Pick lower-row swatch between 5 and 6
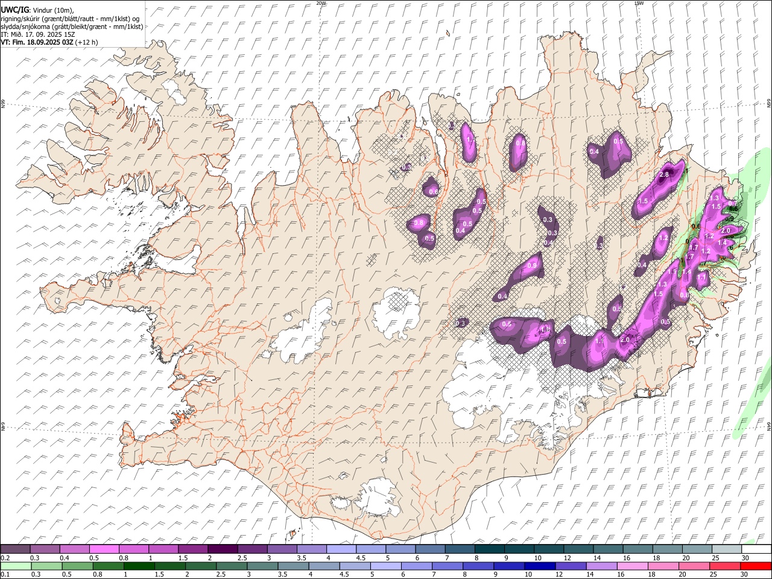This screenshot has width=772, height=579. coord(386,566)
